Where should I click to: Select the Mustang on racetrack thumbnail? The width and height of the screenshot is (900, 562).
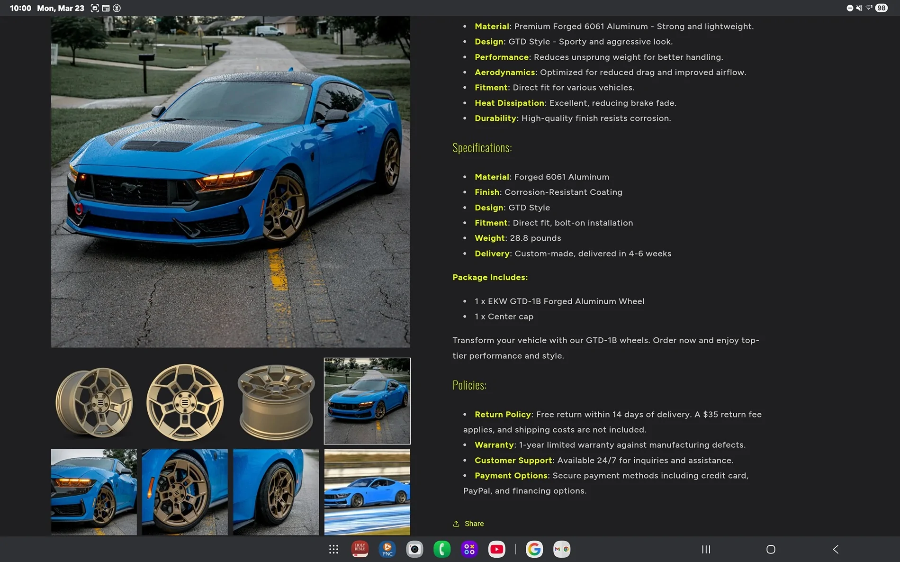click(367, 492)
